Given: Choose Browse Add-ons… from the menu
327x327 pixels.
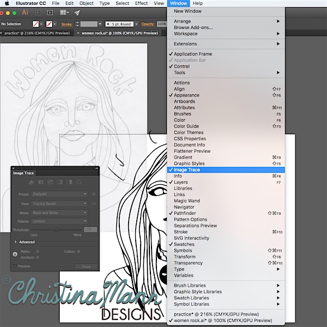Looking at the screenshot, I should (x=226, y=28).
